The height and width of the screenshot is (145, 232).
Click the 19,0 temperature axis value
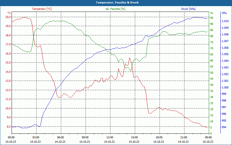(8, 26)
